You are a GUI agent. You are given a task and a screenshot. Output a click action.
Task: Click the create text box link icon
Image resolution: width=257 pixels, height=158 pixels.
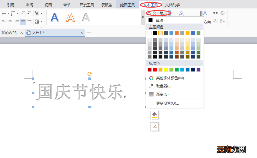coord(215,13)
